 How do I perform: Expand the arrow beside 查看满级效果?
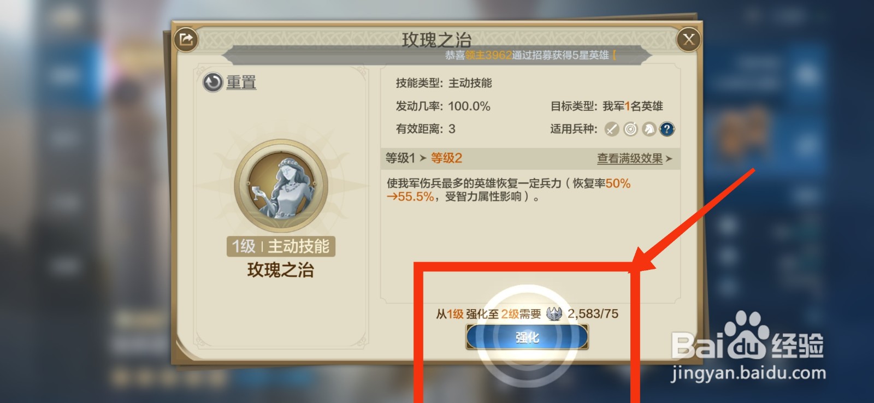tap(669, 159)
